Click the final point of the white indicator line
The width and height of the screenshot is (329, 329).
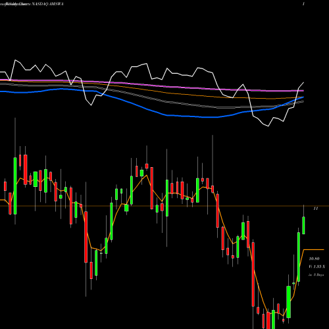[303, 83]
